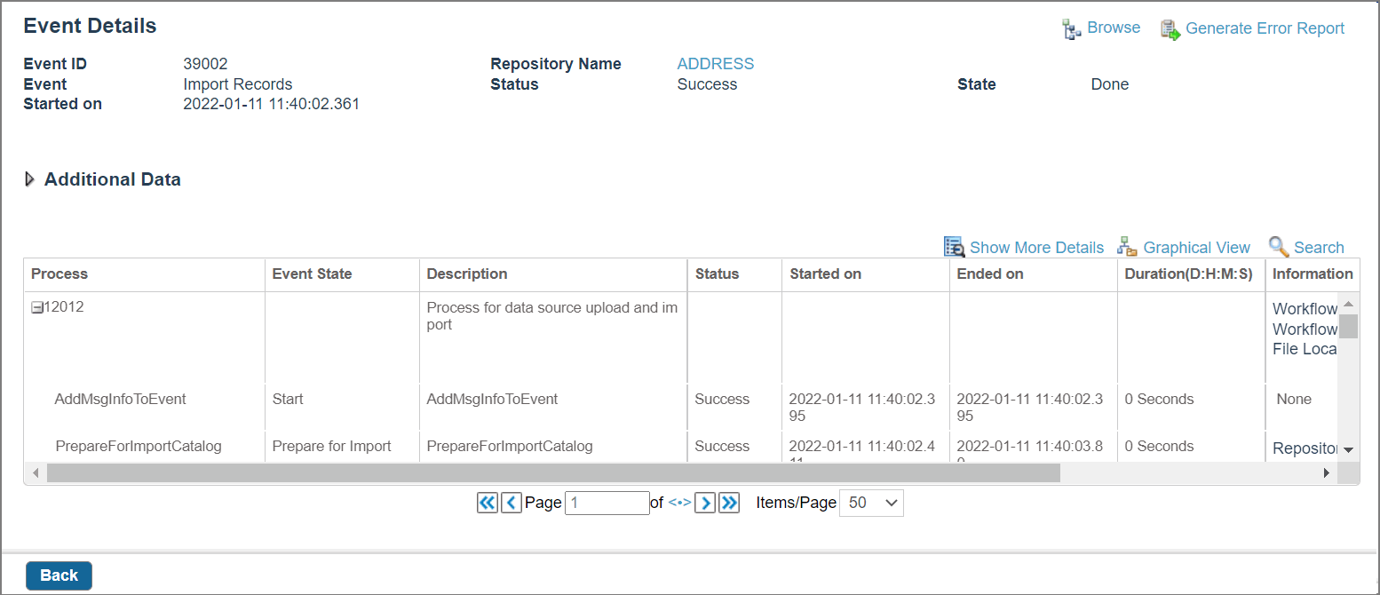This screenshot has width=1380, height=595.
Task: Go to the previous page
Action: click(511, 503)
